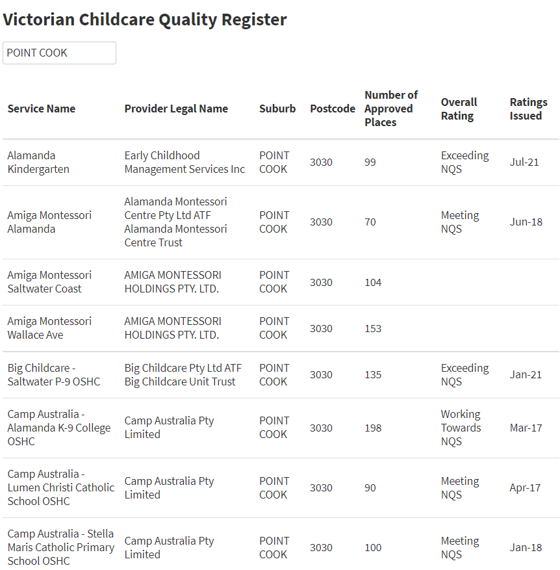Click the Ratings Issued column header
This screenshot has width=560, height=570.
click(528, 109)
